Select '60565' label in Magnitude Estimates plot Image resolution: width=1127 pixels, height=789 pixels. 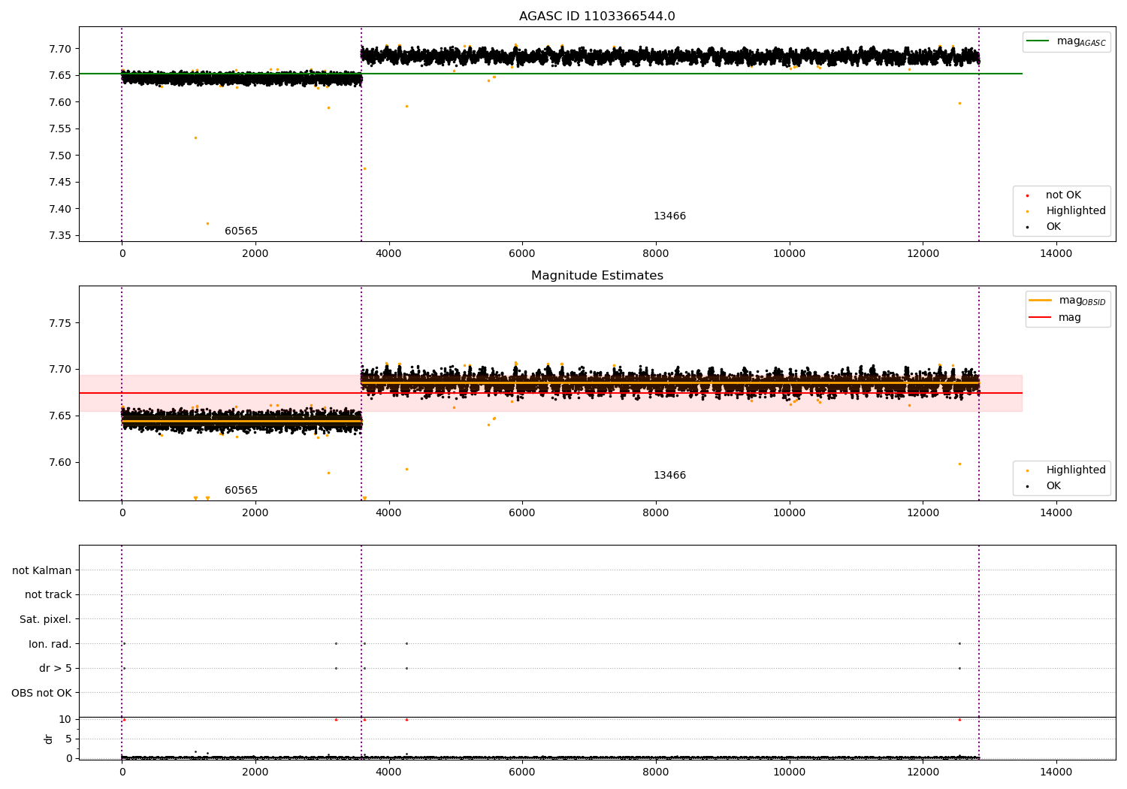point(241,491)
